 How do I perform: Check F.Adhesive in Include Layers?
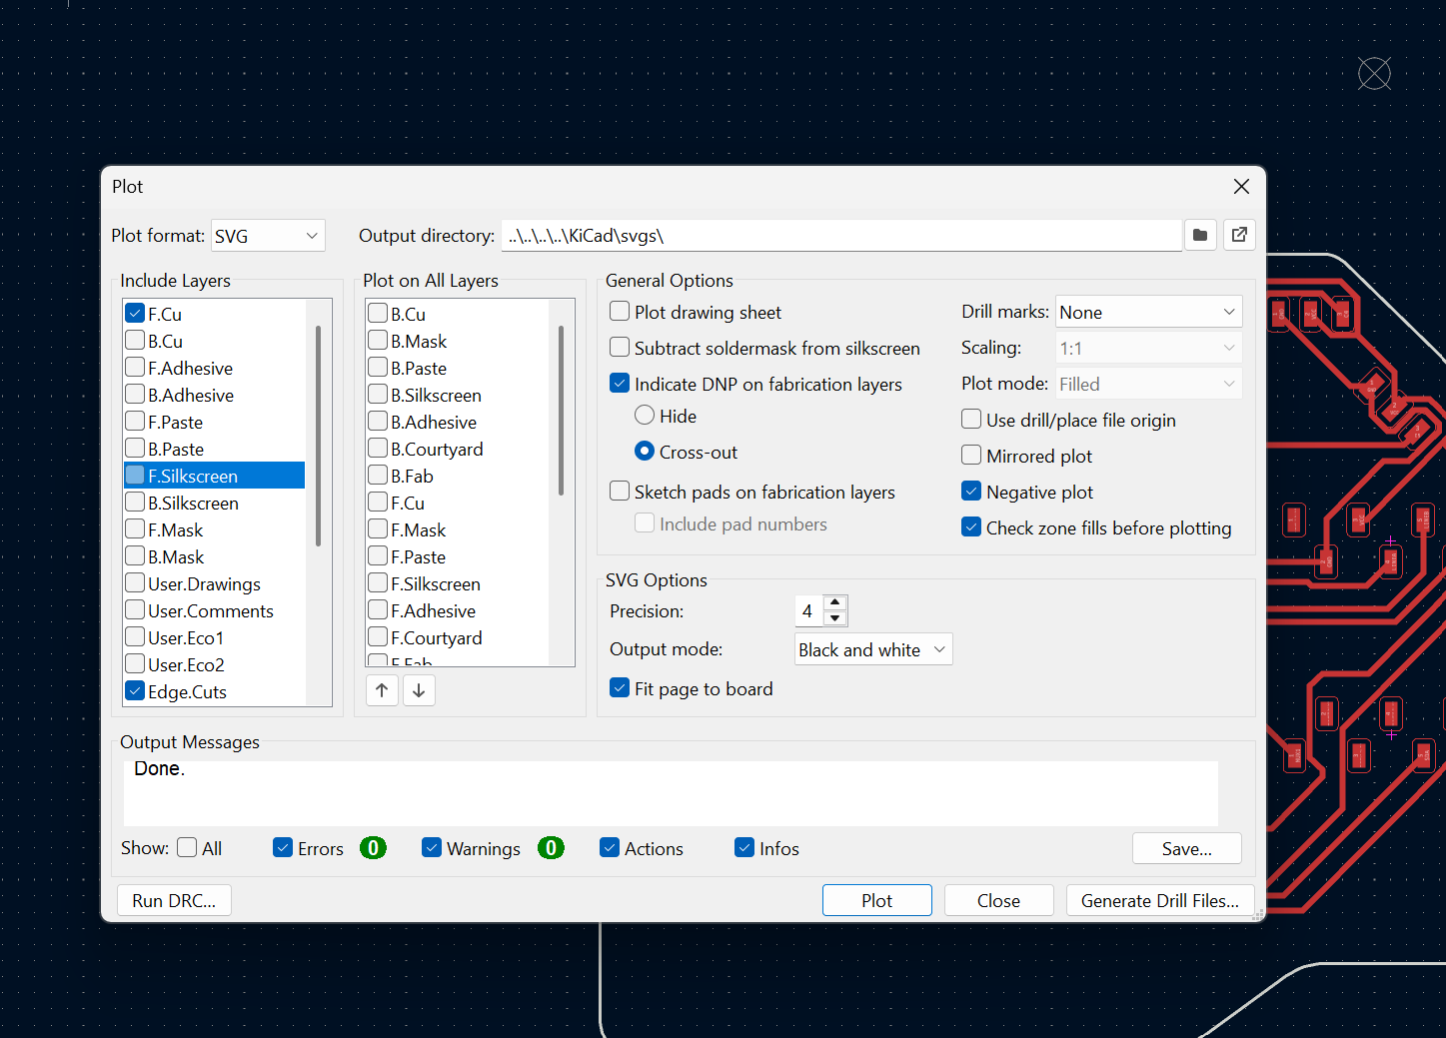136,368
